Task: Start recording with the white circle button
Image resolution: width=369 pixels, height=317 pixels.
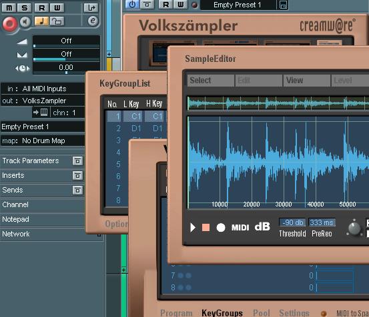Action: [x=221, y=227]
